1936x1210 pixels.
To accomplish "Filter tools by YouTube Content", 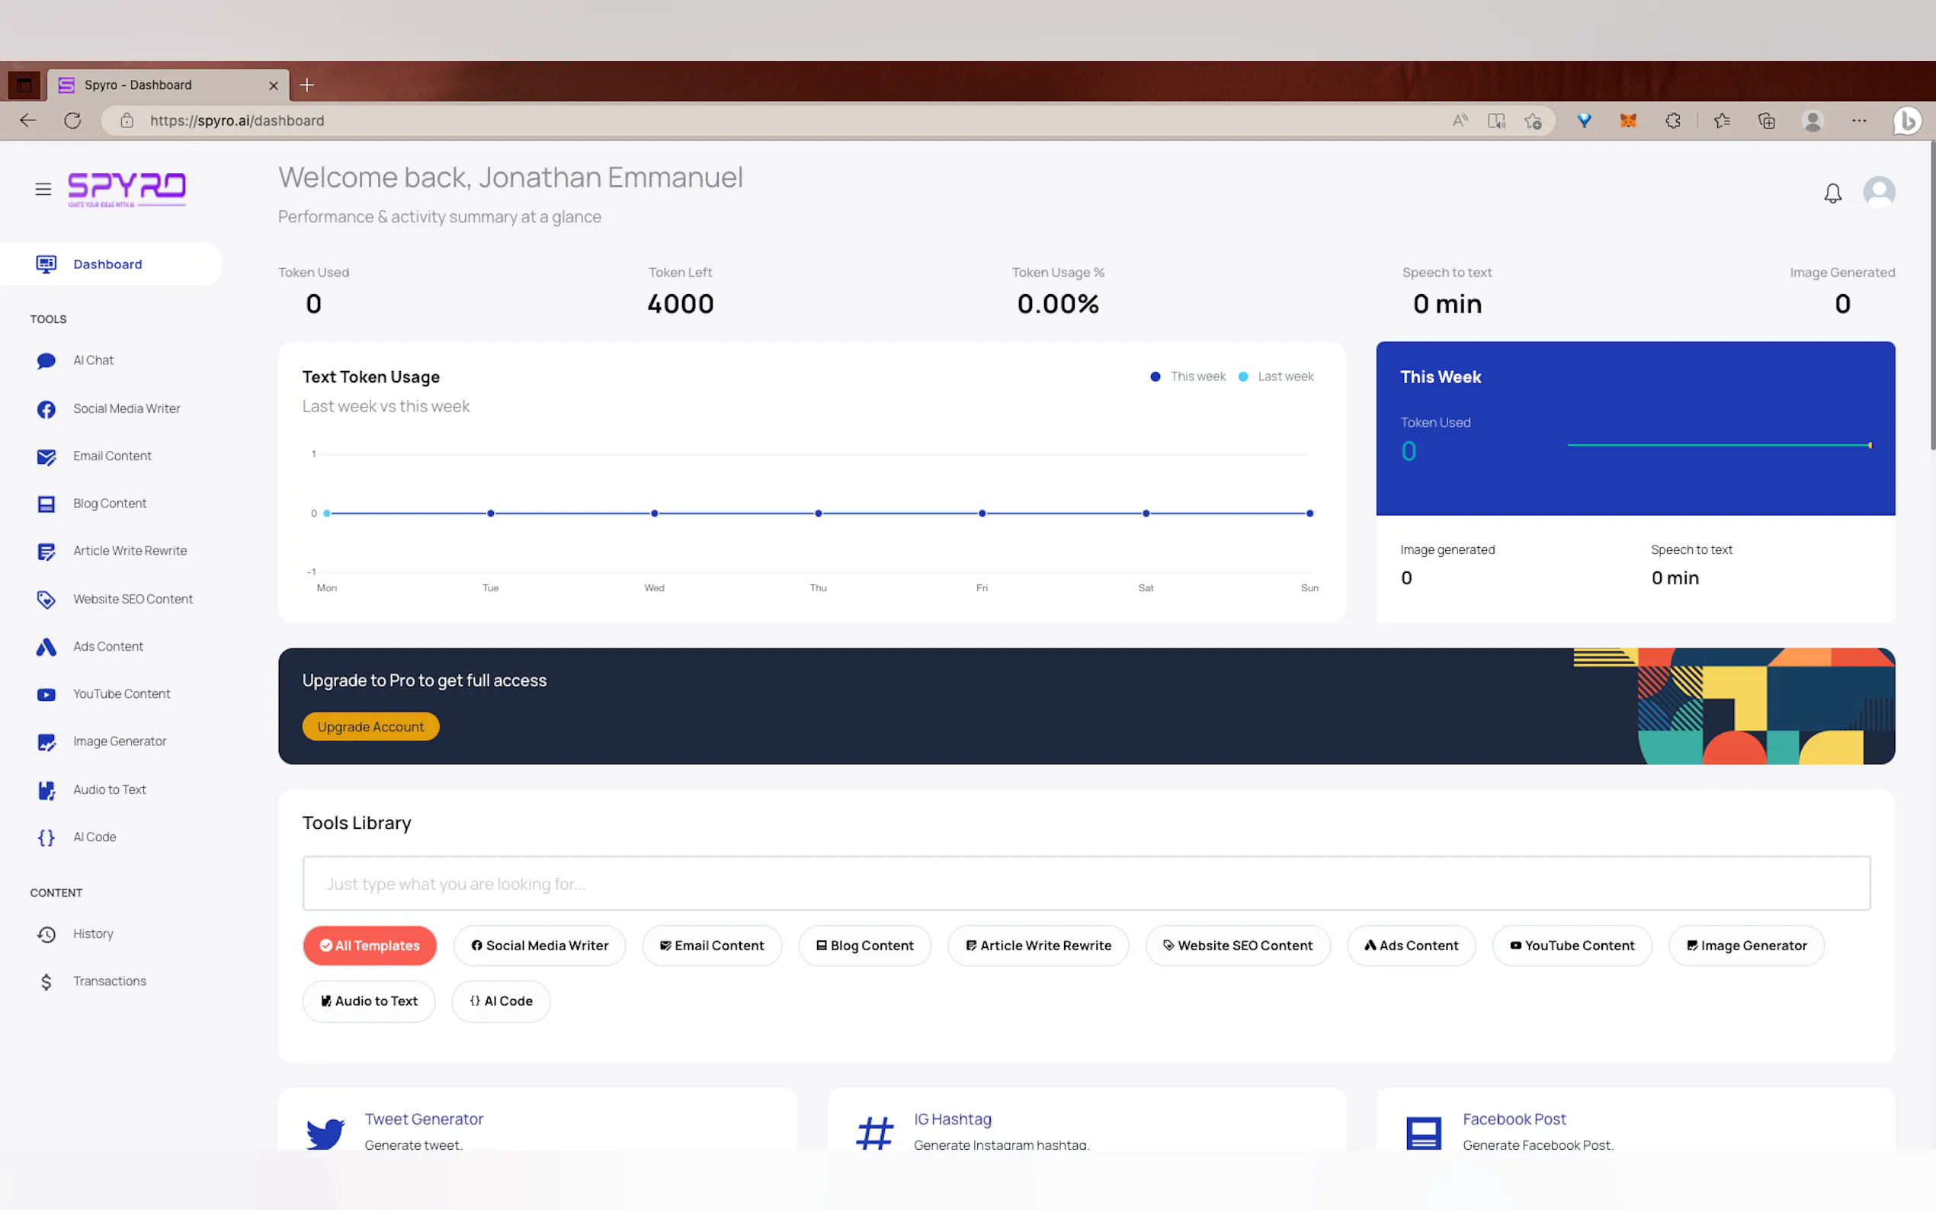I will 1571,945.
